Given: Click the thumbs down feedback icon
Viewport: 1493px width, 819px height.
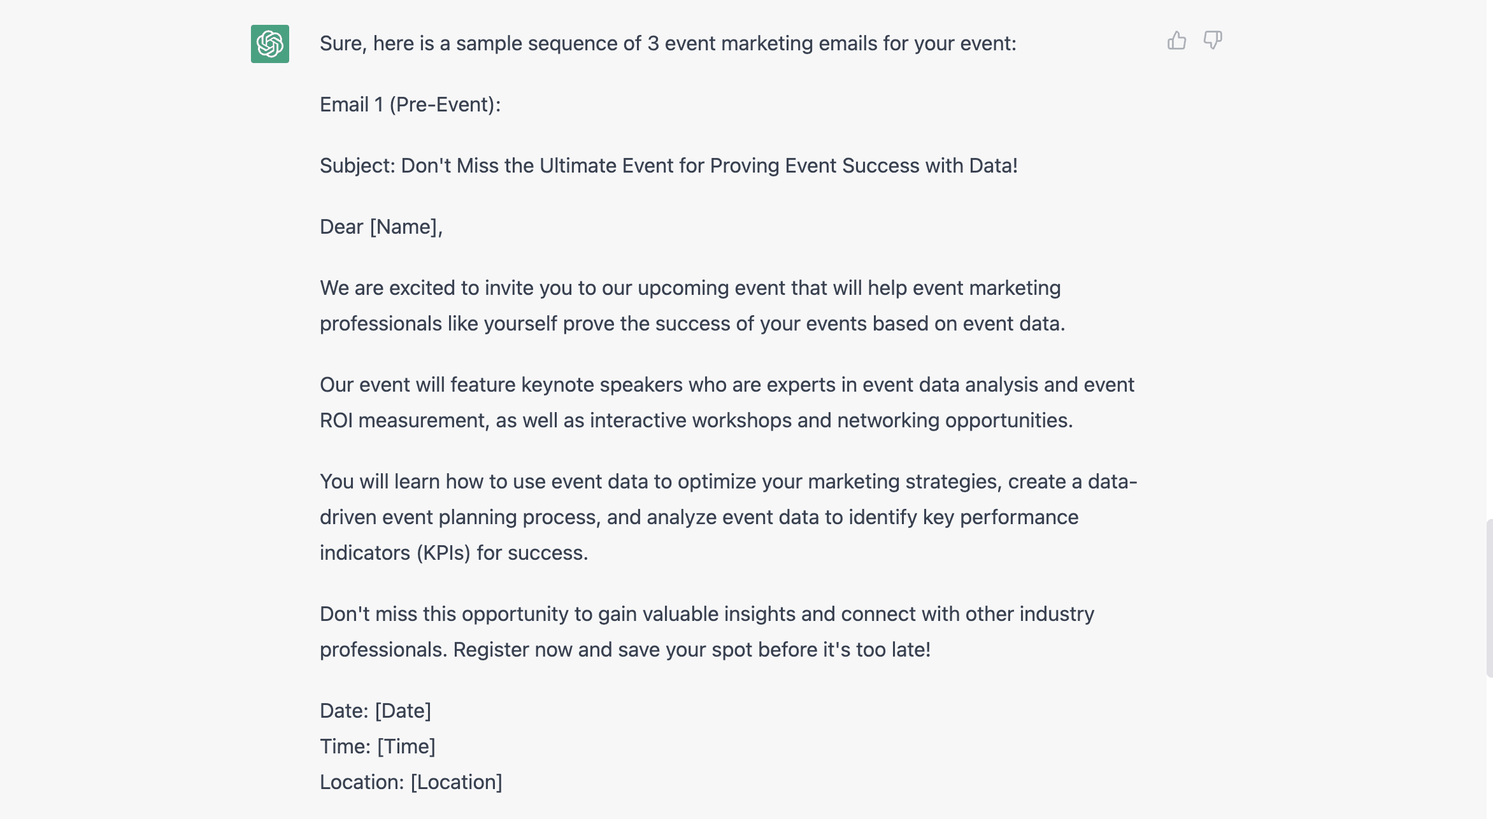Looking at the screenshot, I should click(x=1212, y=41).
